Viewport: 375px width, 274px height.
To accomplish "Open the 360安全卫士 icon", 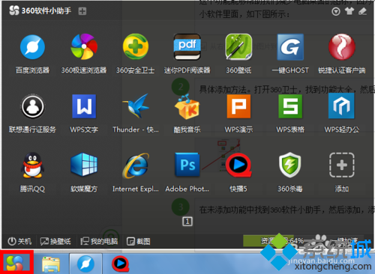I will click(x=136, y=46).
